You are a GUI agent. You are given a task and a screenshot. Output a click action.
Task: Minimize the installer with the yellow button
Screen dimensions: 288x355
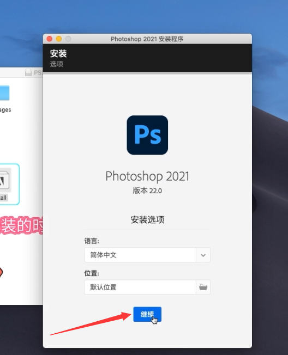point(59,39)
